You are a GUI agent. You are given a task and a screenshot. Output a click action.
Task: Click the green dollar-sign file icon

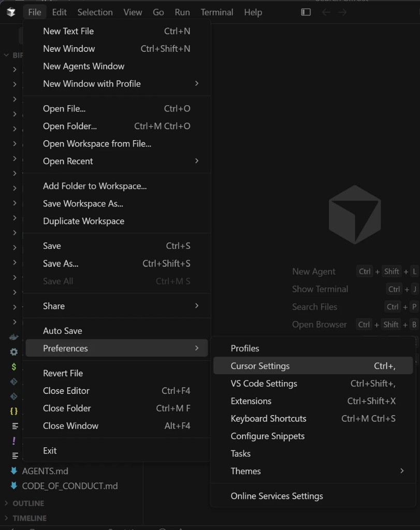coord(14,367)
